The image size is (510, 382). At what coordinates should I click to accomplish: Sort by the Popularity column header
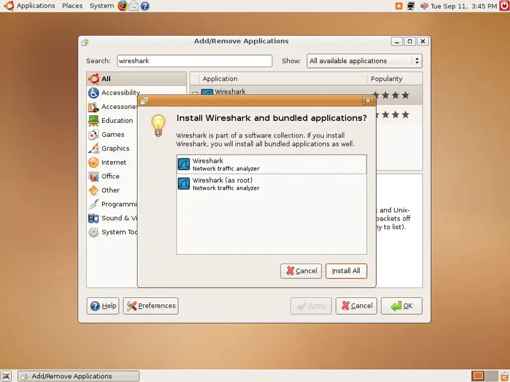click(395, 78)
